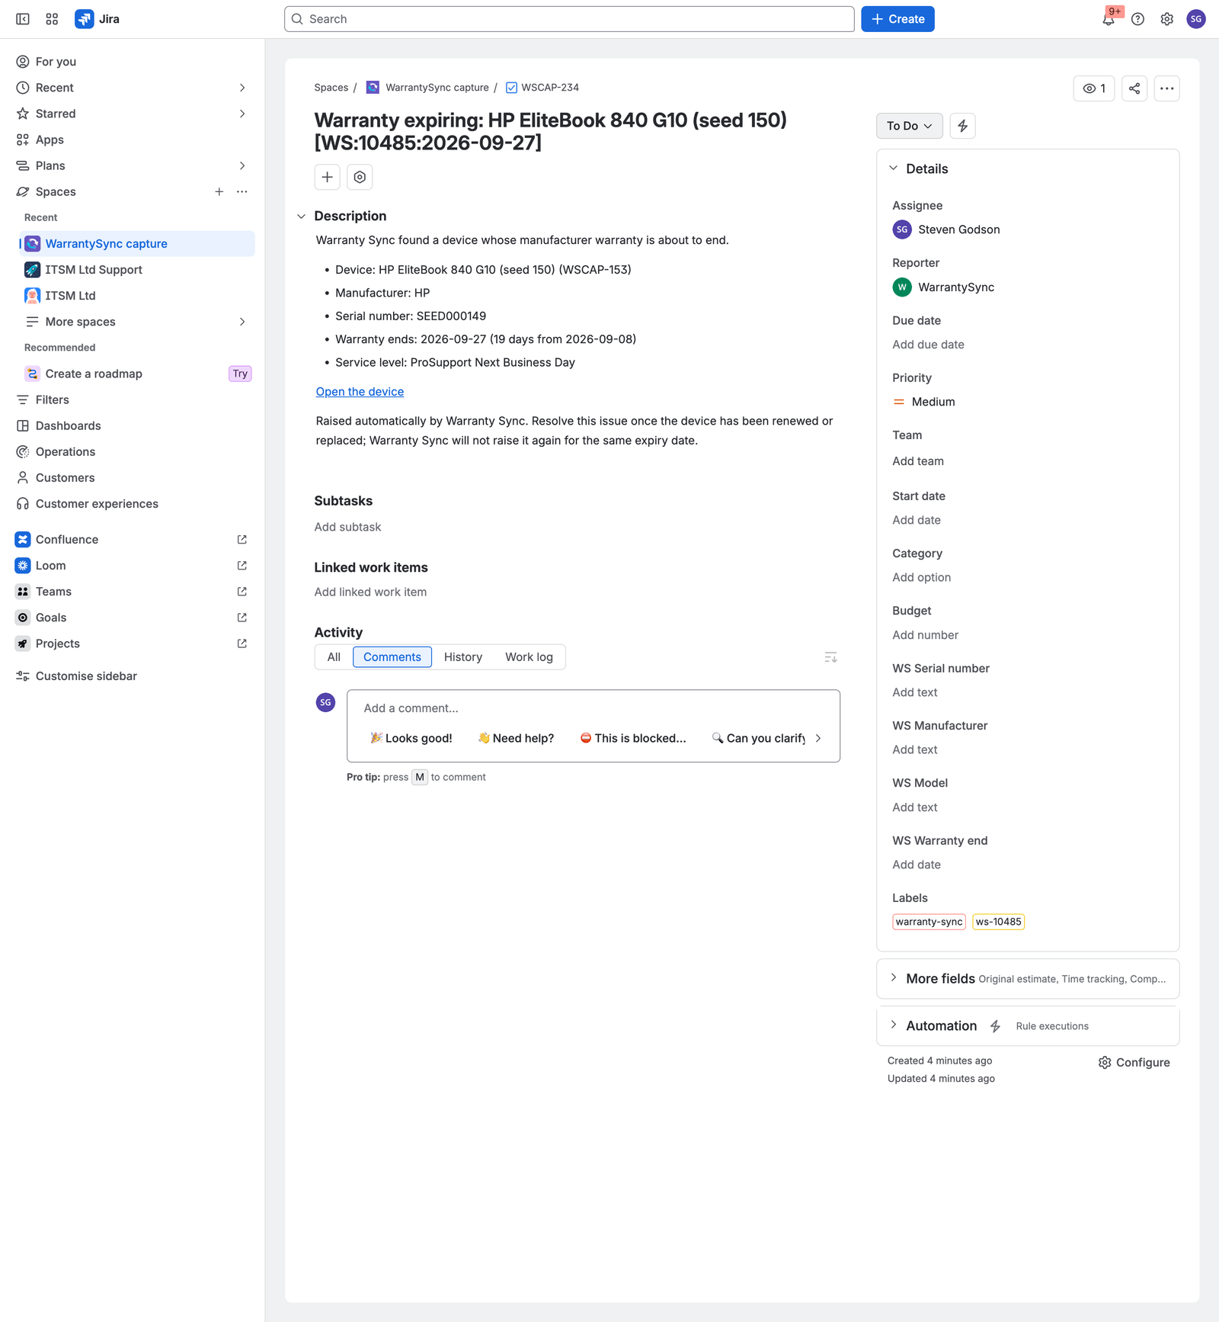Click the Jira logo
The image size is (1219, 1322).
[x=98, y=19]
